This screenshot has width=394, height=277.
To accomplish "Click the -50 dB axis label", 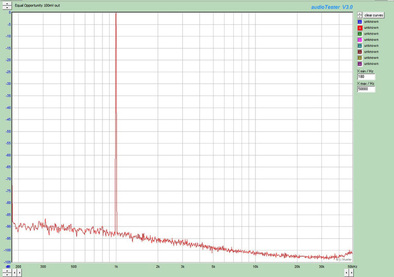I will point(8,132).
